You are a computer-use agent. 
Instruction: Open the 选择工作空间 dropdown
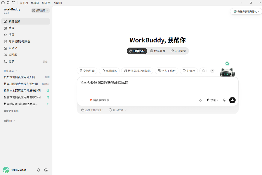(x=93, y=110)
